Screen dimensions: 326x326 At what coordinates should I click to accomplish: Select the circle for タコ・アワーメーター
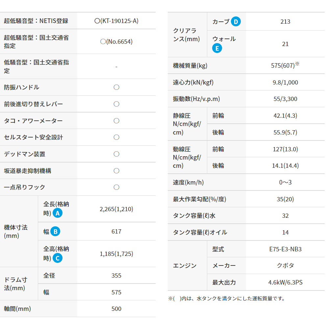tap(116, 121)
